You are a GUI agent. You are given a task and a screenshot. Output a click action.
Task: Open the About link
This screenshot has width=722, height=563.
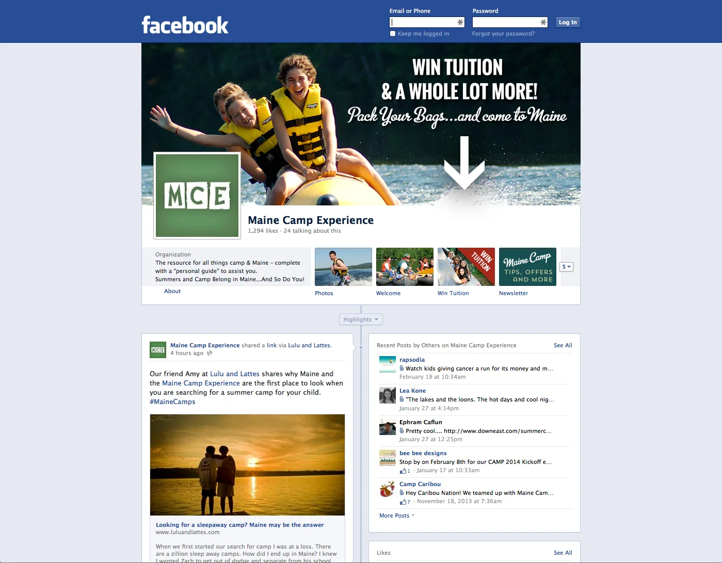[x=172, y=291]
